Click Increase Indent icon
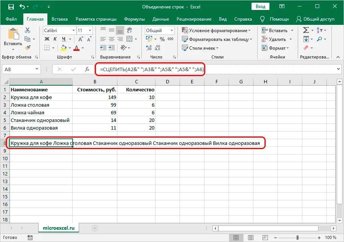344x242 pixels. [x=112, y=48]
